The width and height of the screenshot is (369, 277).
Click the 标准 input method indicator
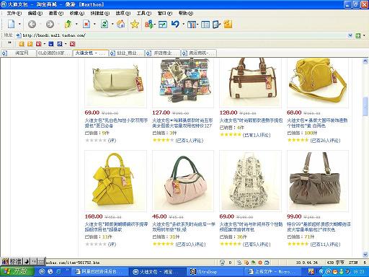click(x=16, y=261)
